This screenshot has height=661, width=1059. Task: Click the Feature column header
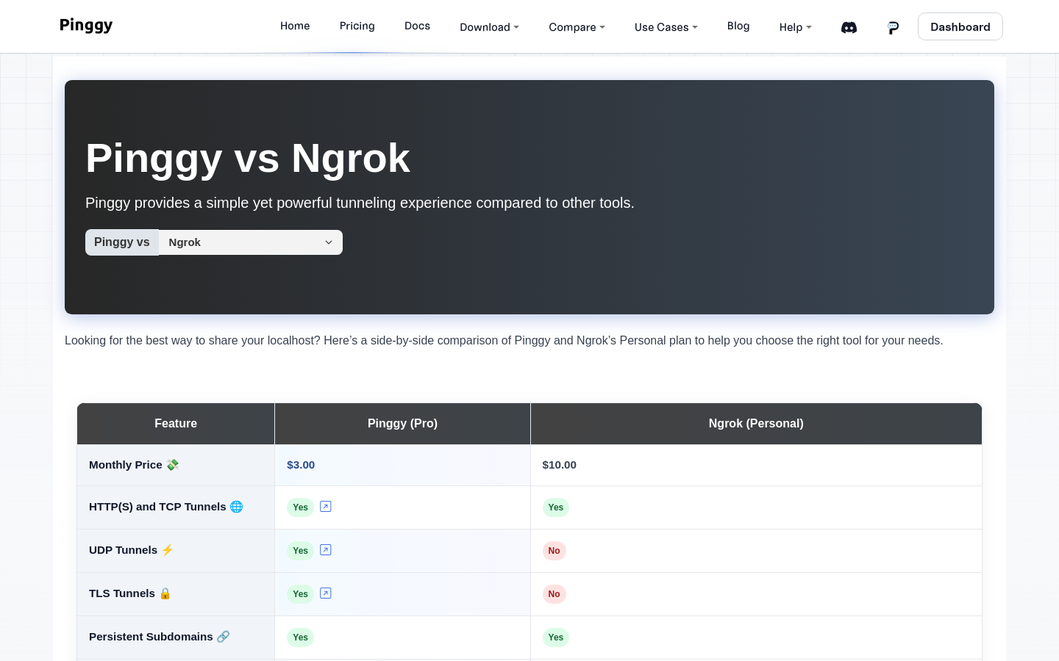[176, 424]
